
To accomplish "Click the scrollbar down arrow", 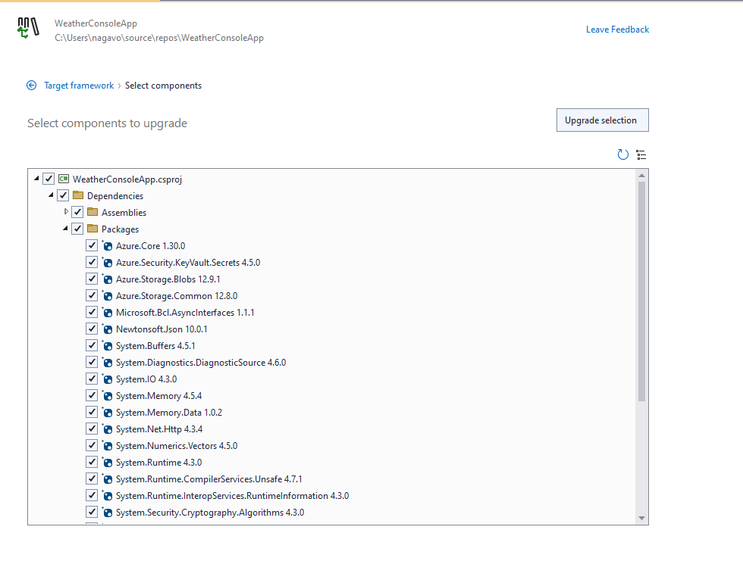I will coord(641,518).
